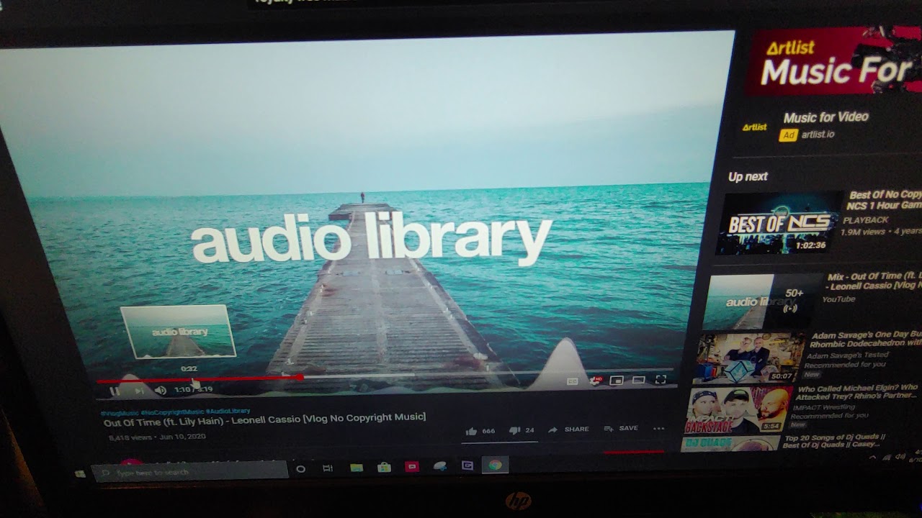Open the pink app icon on taskbar

coord(412,467)
